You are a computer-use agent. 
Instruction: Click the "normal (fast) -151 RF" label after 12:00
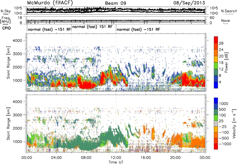point(138,29)
